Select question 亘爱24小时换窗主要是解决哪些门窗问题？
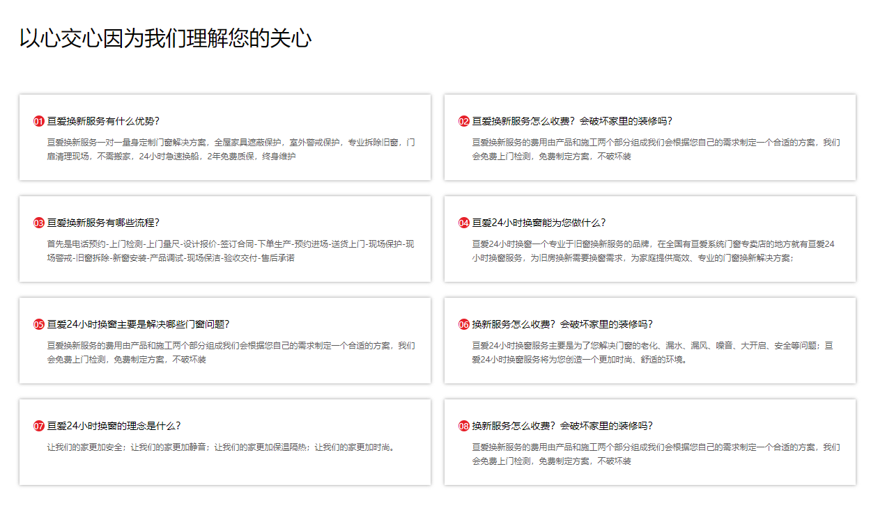The image size is (871, 526). tap(139, 324)
